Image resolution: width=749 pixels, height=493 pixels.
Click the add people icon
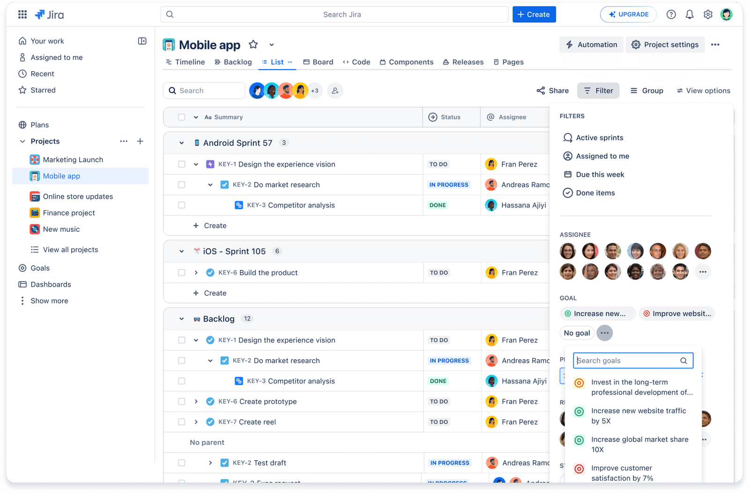coord(335,91)
